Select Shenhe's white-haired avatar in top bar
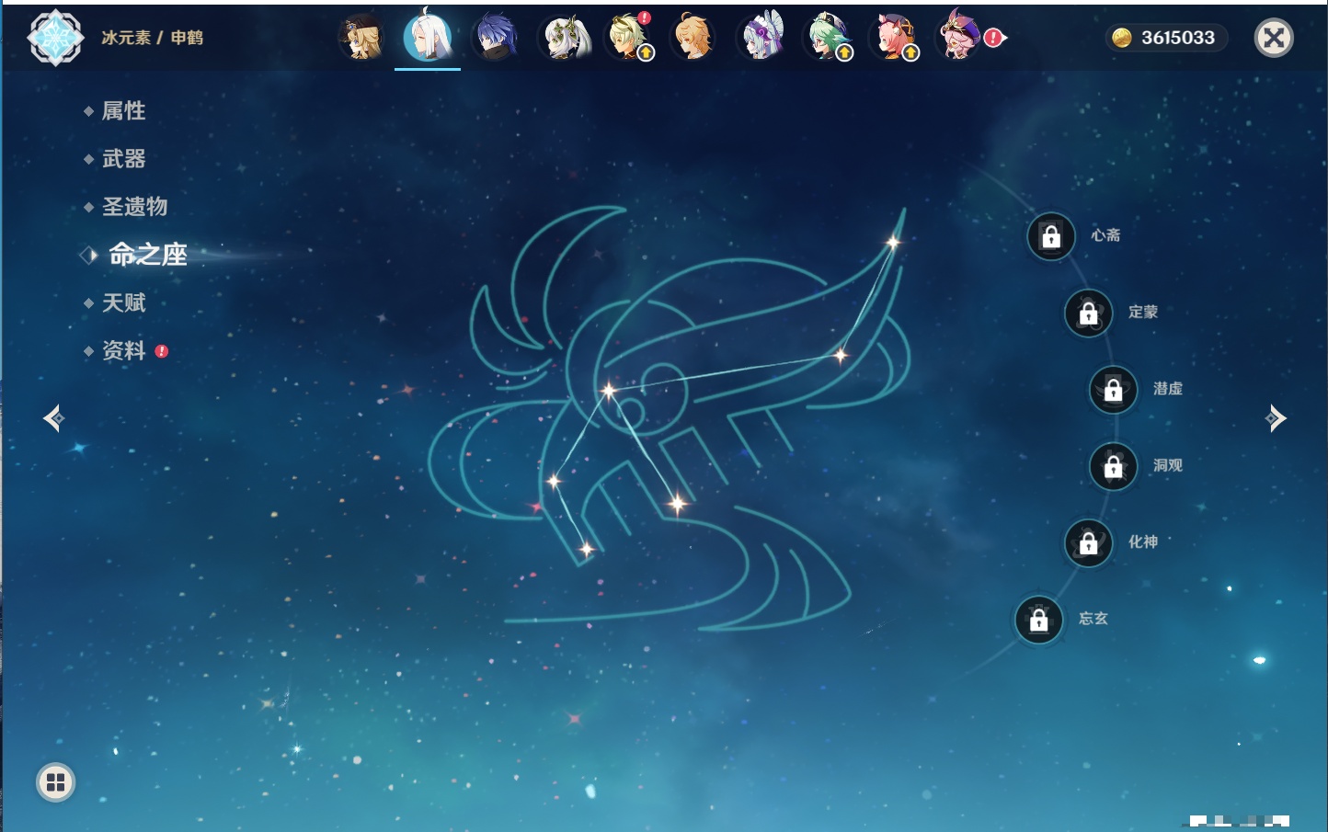 428,37
